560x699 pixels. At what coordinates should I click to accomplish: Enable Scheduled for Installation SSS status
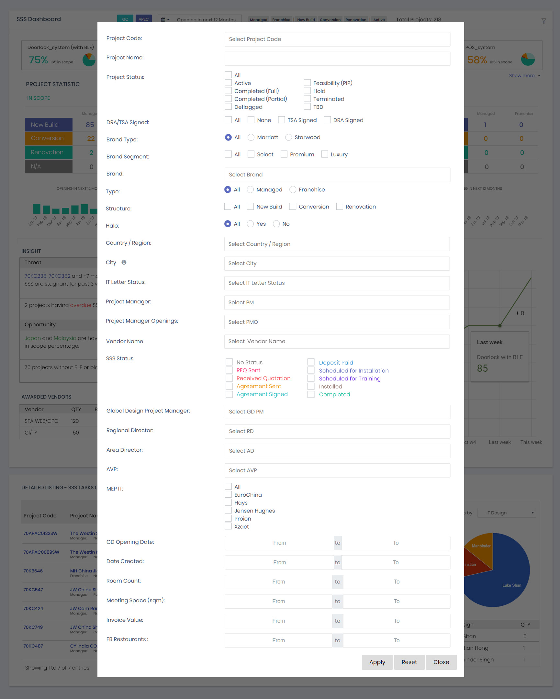311,370
